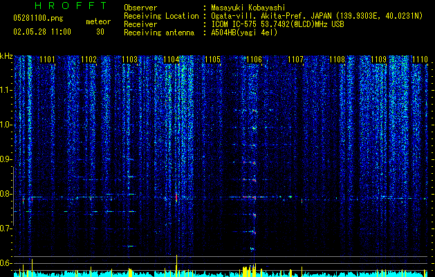Click the meteor label
435x277 pixels.
[x=98, y=21]
